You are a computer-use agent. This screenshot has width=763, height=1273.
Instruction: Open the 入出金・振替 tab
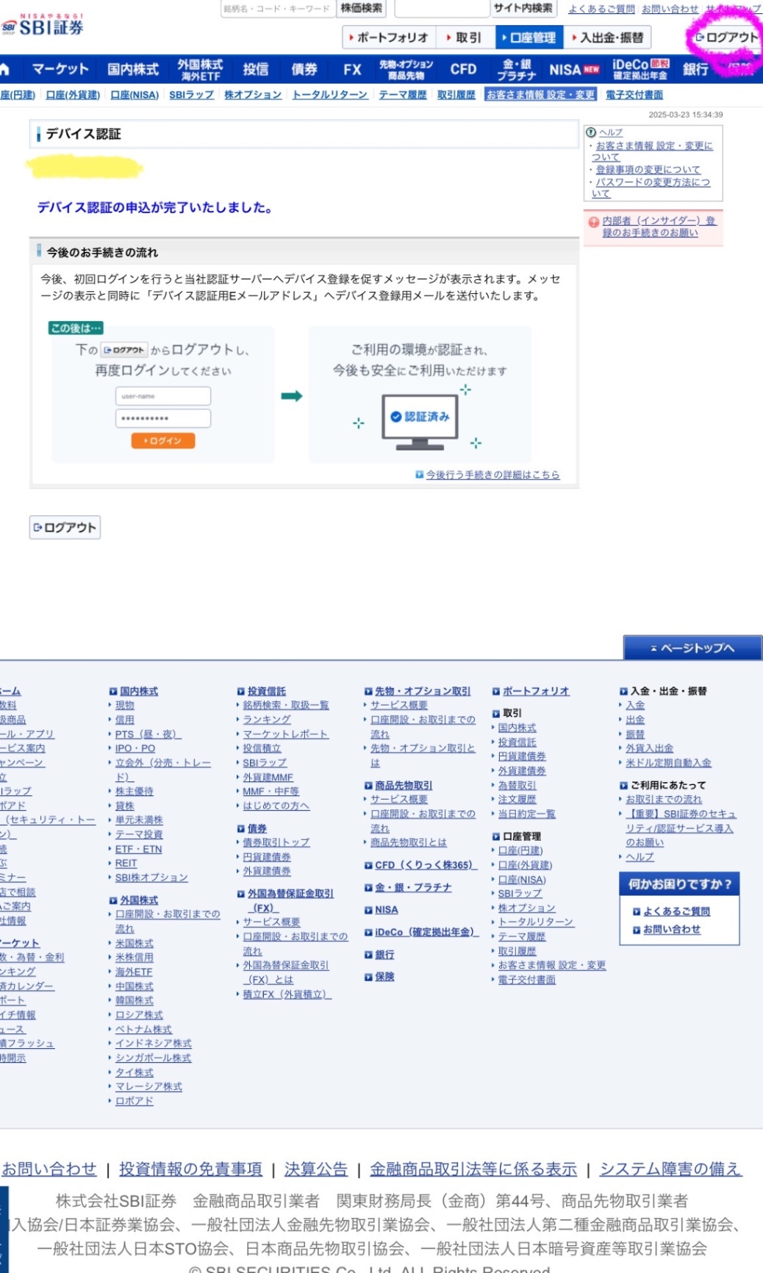pyautogui.click(x=608, y=37)
